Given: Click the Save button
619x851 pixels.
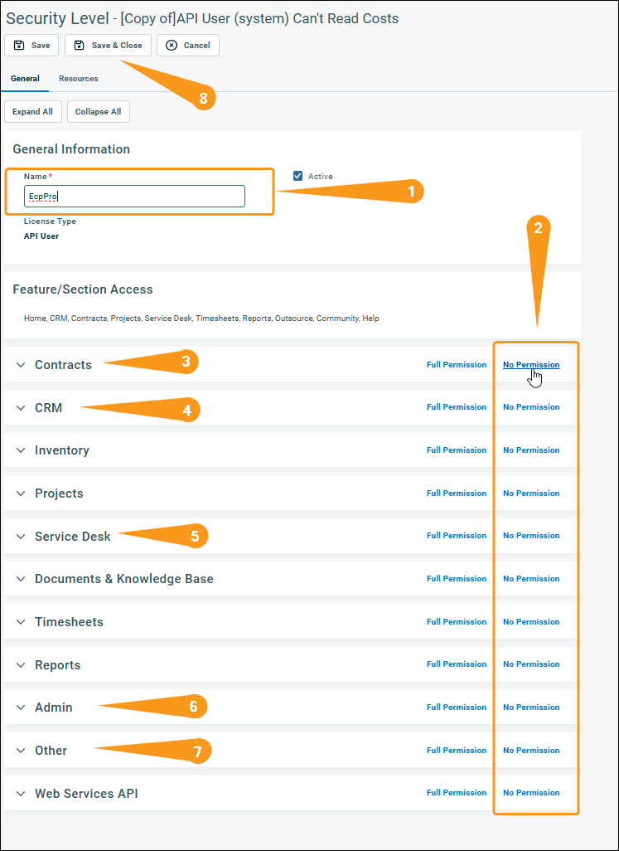Looking at the screenshot, I should tap(31, 46).
